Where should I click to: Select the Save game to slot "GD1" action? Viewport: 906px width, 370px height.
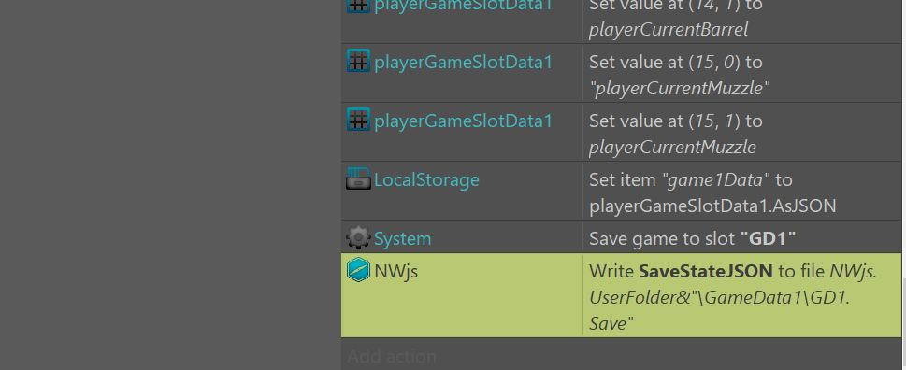(x=692, y=238)
